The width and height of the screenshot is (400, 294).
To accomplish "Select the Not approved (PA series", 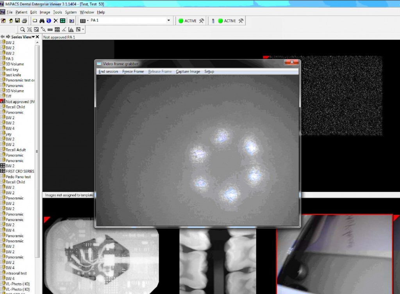I will (x=18, y=101).
